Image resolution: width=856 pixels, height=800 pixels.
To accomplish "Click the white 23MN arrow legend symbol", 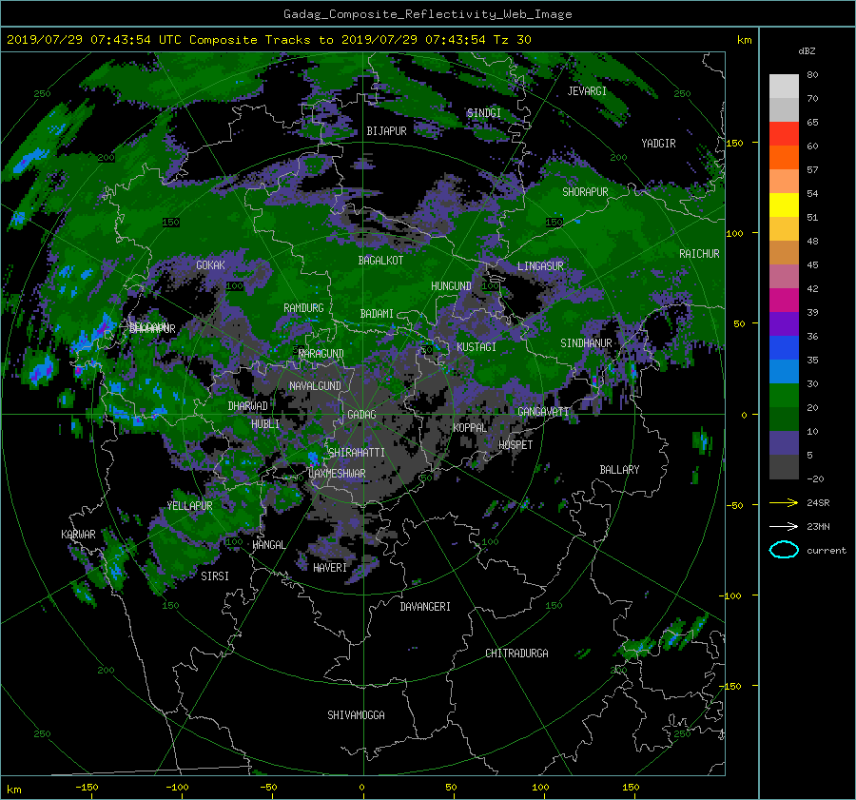I will point(784,526).
